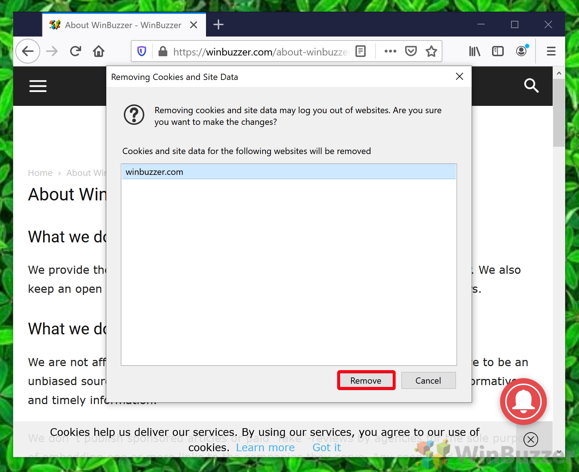Dismiss the cookie banner circled X

pyautogui.click(x=531, y=440)
